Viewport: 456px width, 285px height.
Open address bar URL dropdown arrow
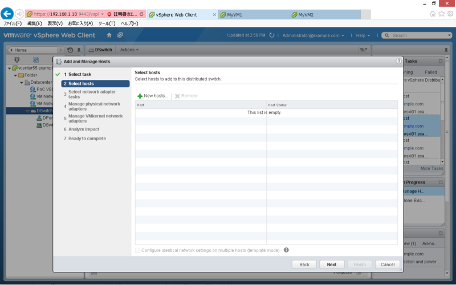[103, 14]
